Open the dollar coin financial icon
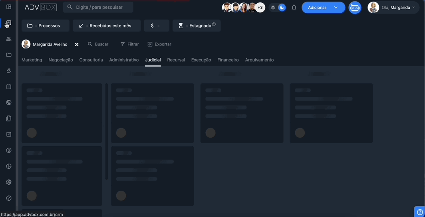Image resolution: width=425 pixels, height=217 pixels. tap(9, 150)
